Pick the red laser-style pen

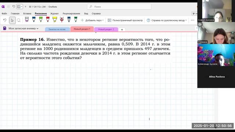[62, 19]
